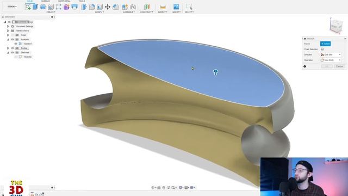
Task: Toggle visibility of the Origin folder
Action: tap(13, 35)
